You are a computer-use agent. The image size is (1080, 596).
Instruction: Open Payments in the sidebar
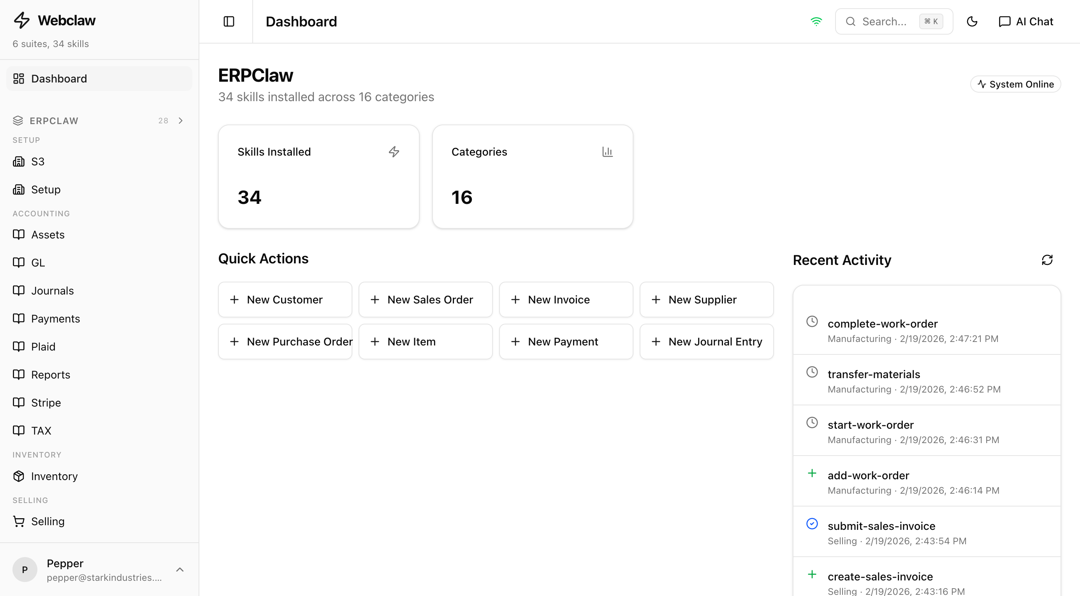point(99,319)
